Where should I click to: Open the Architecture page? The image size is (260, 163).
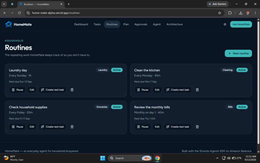(175, 24)
